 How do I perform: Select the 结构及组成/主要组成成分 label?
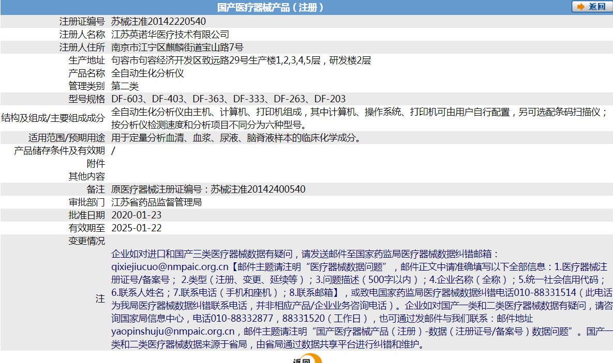coord(53,118)
